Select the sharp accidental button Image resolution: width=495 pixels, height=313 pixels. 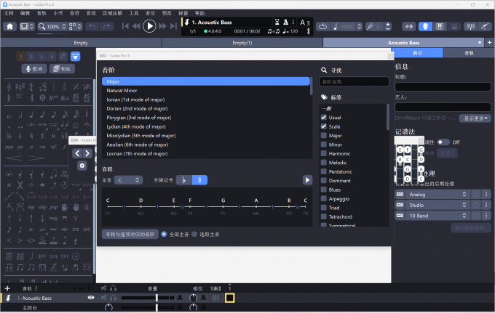pos(199,180)
